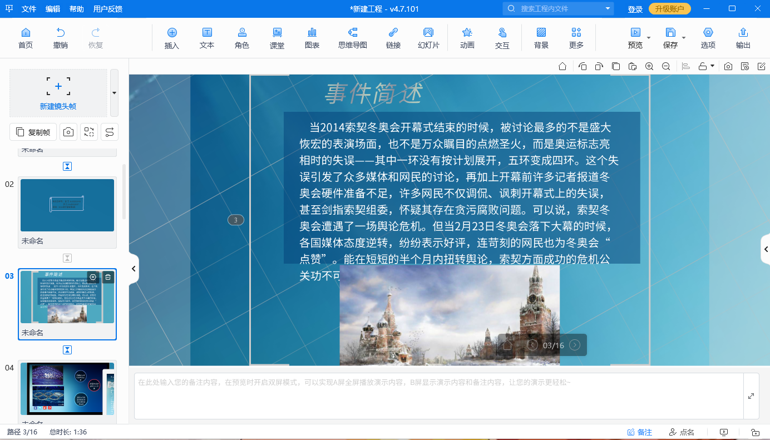Rotate canvas counterclockwise icon
Screen dimensions: 770x440
(583, 66)
